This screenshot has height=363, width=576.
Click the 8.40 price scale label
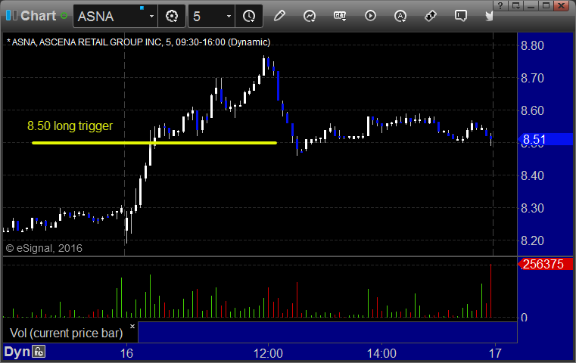click(532, 175)
